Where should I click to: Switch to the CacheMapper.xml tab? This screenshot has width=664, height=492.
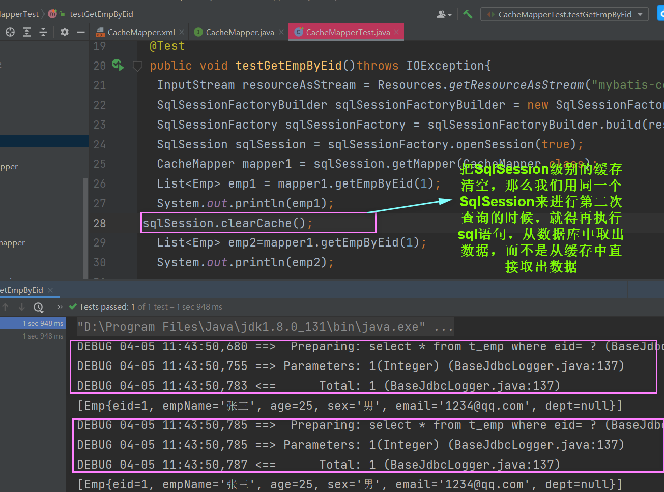141,32
